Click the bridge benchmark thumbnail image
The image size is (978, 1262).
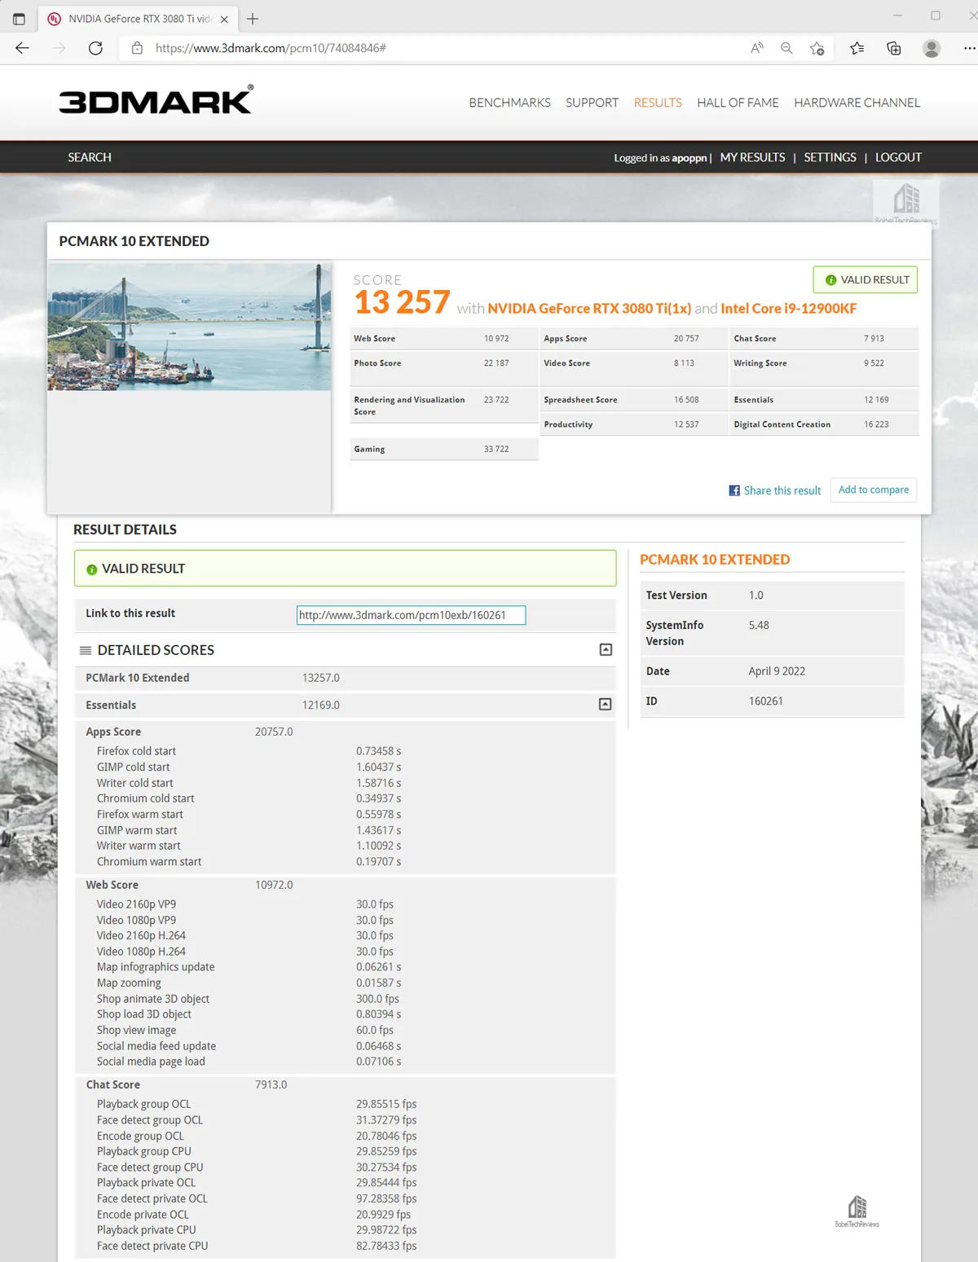tap(189, 326)
